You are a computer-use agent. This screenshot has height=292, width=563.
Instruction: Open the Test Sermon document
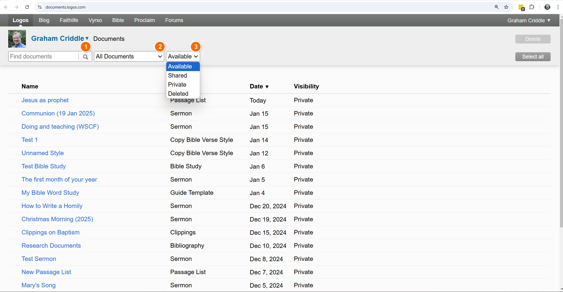[39, 259]
